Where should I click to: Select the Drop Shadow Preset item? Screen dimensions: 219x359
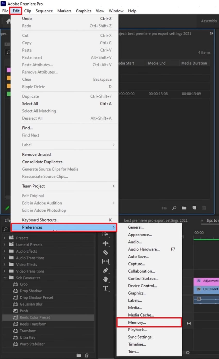37,298
